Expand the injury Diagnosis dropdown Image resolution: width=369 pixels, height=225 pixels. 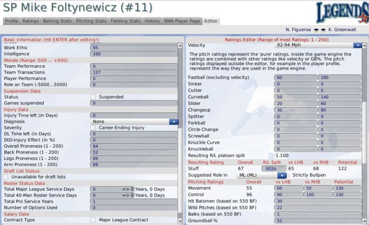(x=174, y=122)
